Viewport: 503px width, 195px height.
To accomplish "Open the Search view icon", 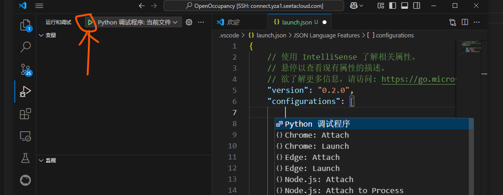I will point(25,47).
